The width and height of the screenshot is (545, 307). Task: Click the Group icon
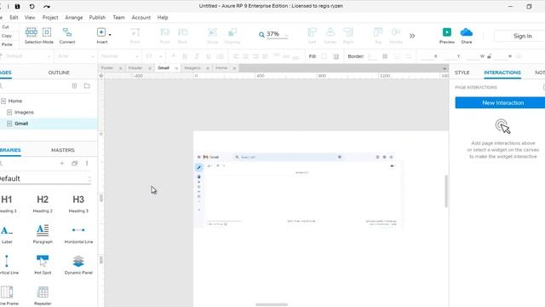pyautogui.click(x=212, y=32)
